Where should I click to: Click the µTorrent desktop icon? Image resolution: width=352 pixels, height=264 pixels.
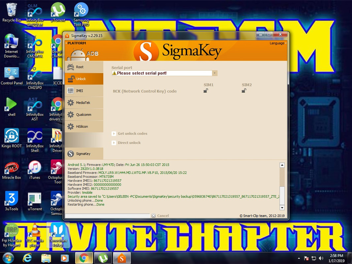58,13
